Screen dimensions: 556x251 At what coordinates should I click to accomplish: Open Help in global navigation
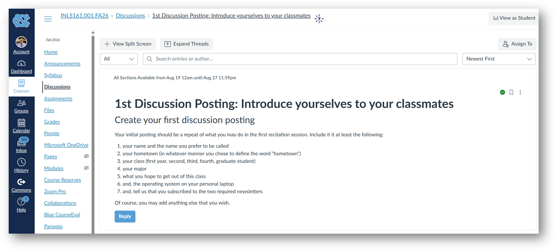click(21, 205)
